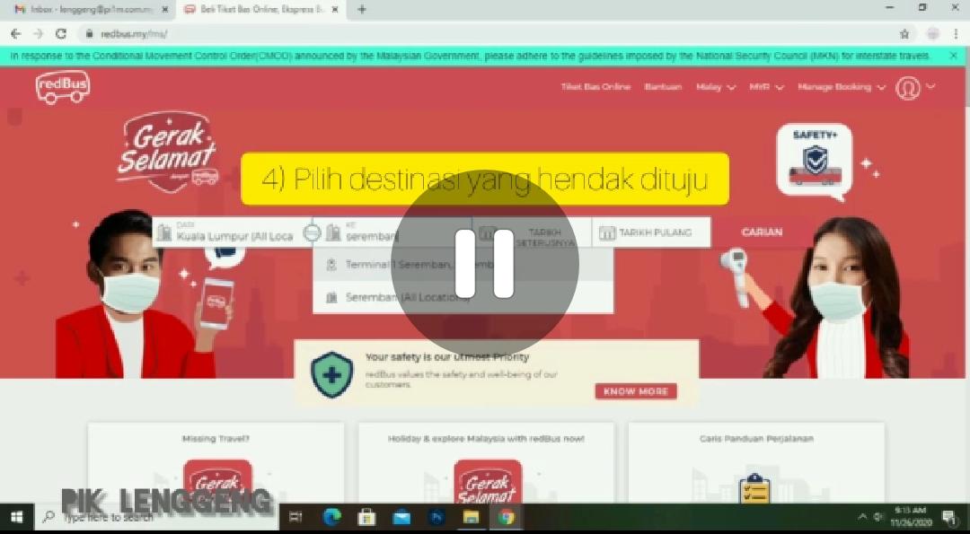Expand the Malay language dropdown
Image resolution: width=970 pixels, height=534 pixels.
click(715, 87)
